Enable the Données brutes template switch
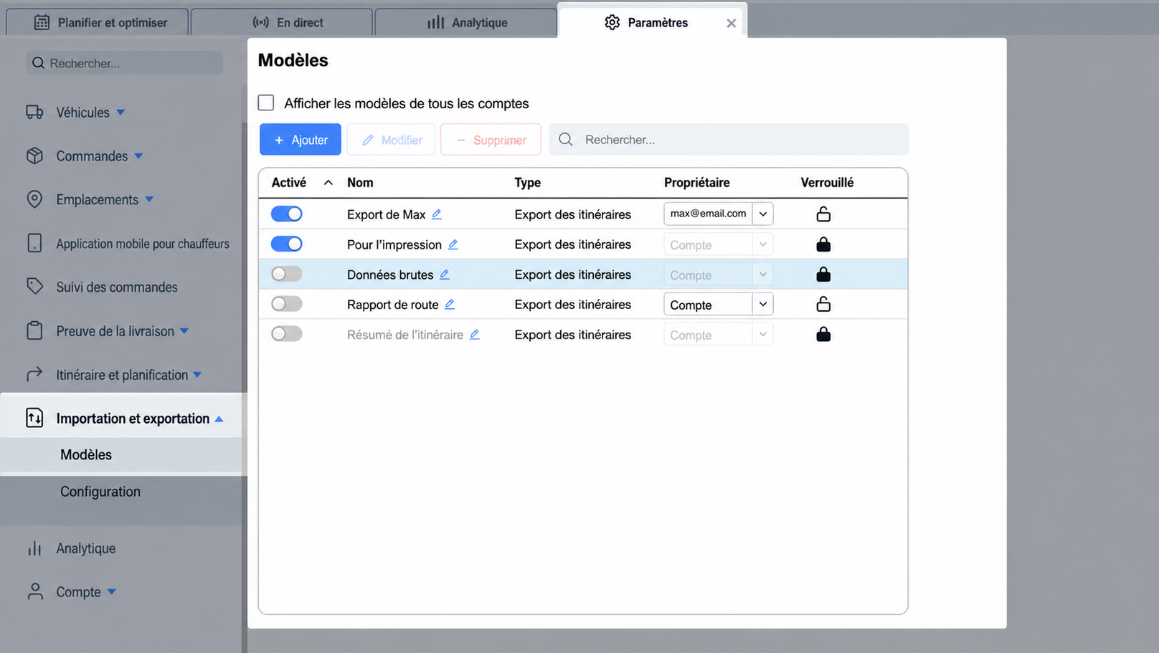Screen dimensions: 1159x653 [x=287, y=274]
